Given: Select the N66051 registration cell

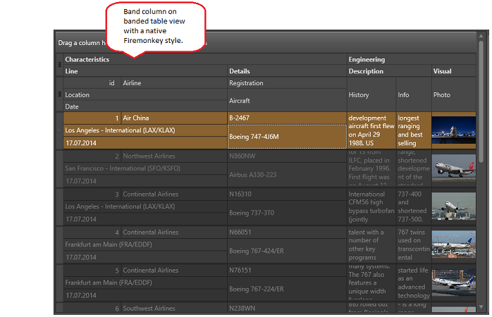Looking at the screenshot, I should coord(287,232).
